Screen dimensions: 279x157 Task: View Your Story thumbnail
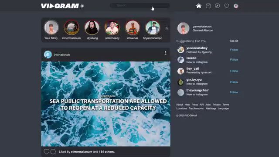(x=51, y=27)
